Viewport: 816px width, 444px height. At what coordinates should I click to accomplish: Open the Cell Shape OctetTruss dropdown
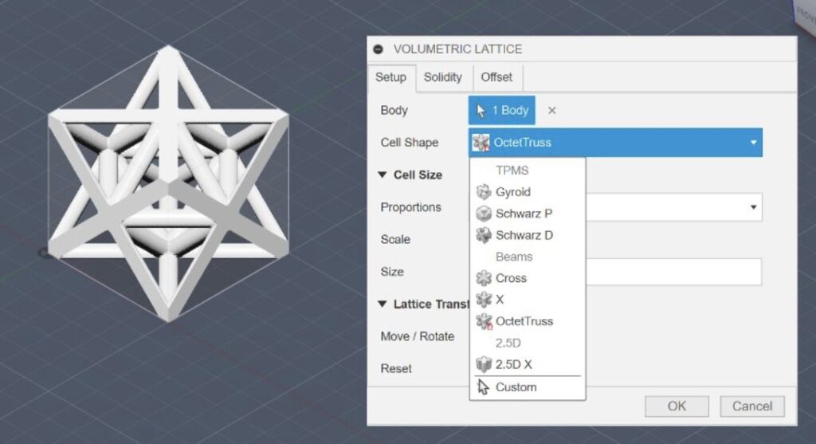pos(616,143)
